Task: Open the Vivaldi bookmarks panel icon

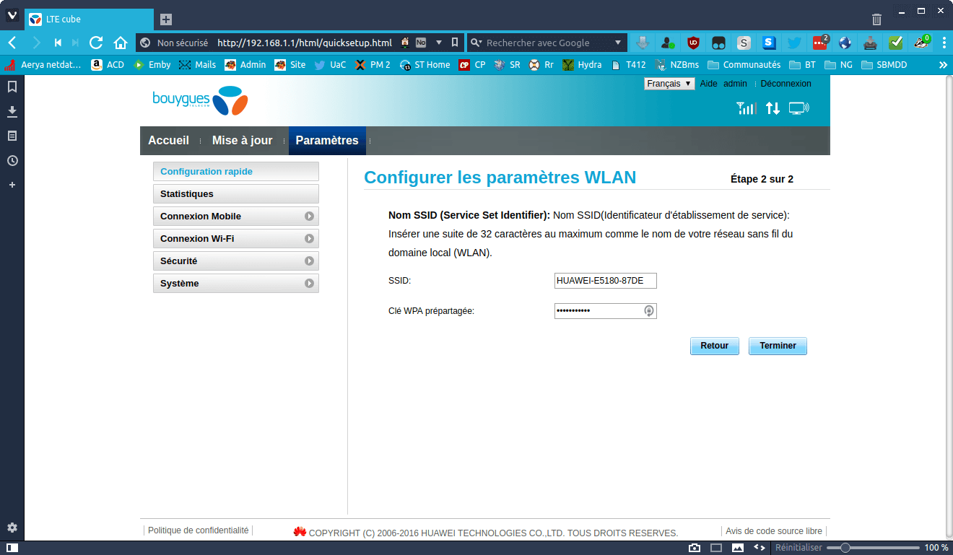Action: [x=12, y=87]
